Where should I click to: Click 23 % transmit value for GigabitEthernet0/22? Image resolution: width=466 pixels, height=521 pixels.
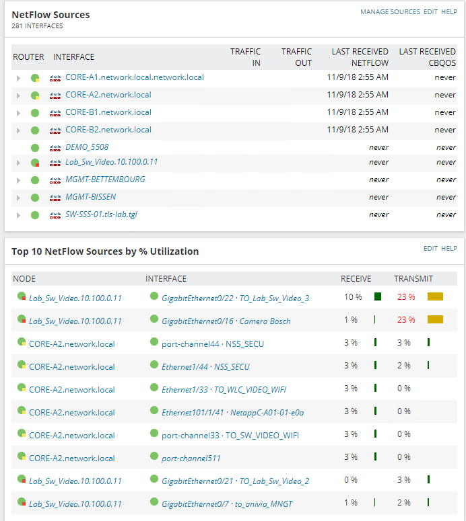406,296
